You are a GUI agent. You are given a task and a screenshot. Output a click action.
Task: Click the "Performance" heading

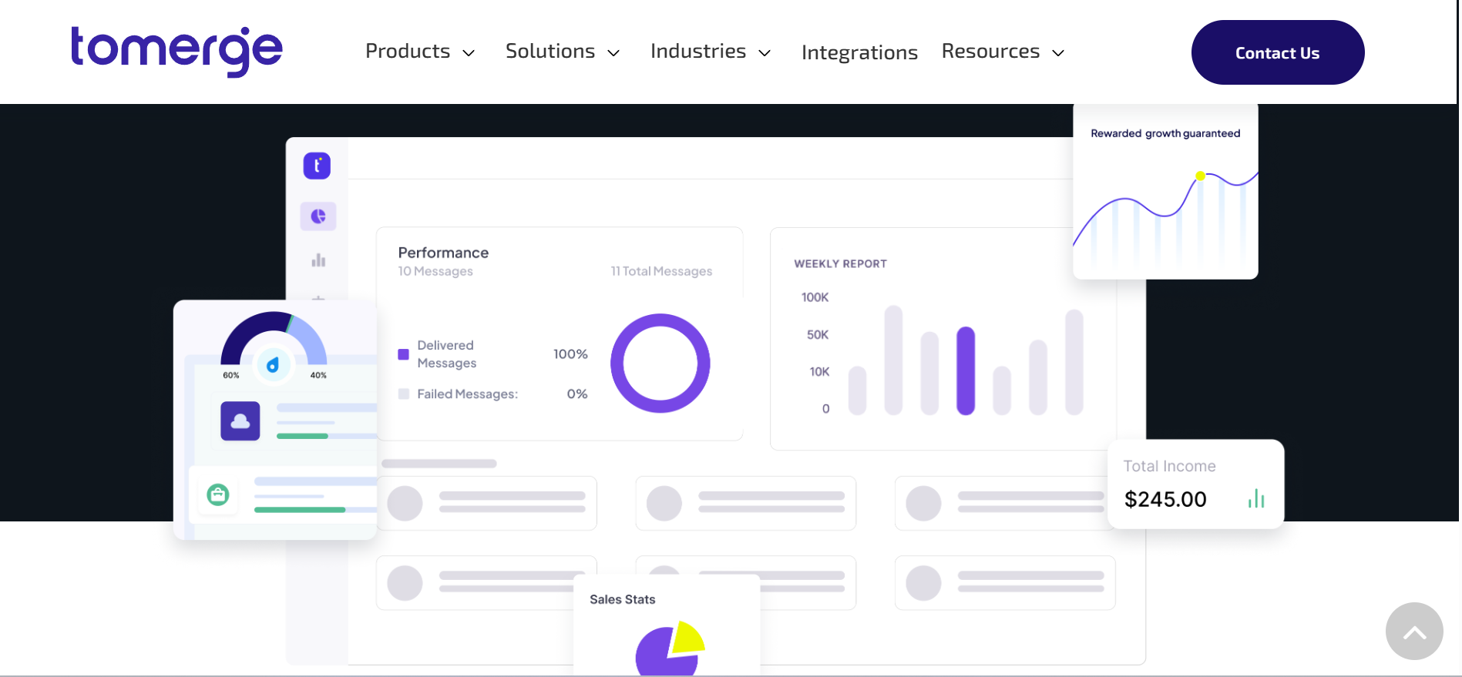click(443, 253)
